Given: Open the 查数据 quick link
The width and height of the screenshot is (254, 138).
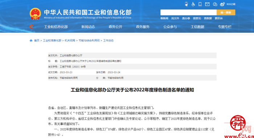Looking at the screenshot, I should tap(208, 18).
